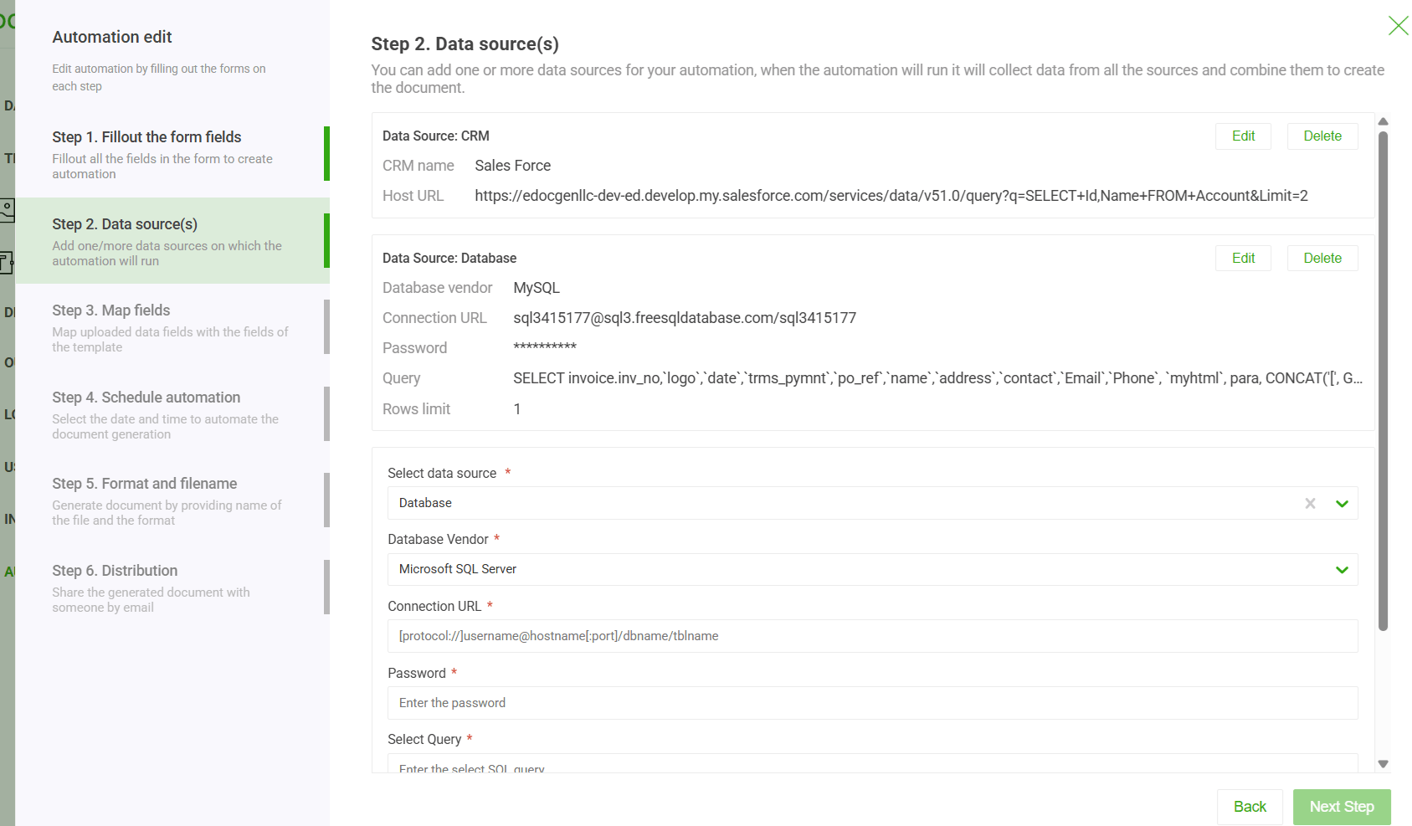The height and width of the screenshot is (826, 1412).
Task: Expand the Database Vendor dropdown
Action: [1343, 569]
